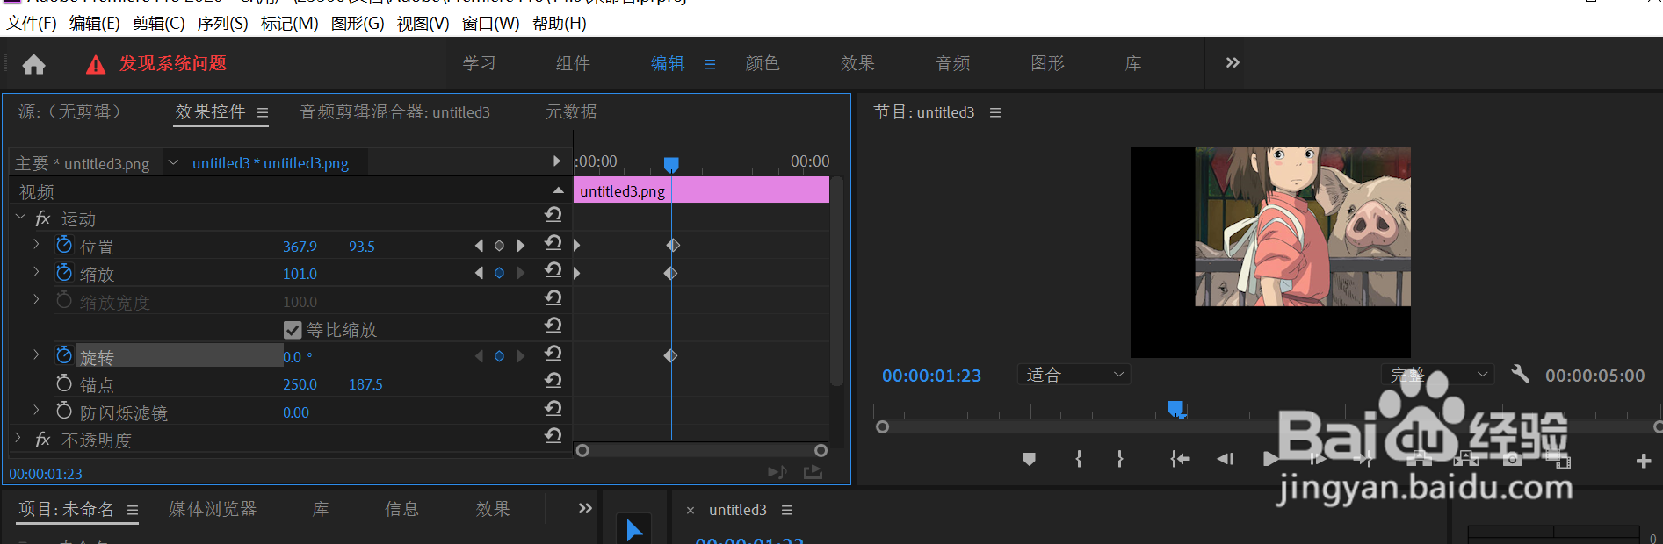Open Program monitor wrench settings
1663x544 pixels.
coord(1520,375)
